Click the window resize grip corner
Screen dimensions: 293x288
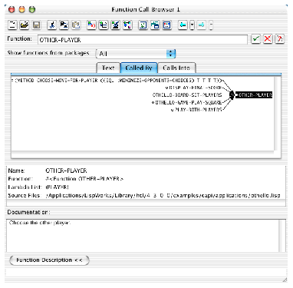pos(285,280)
